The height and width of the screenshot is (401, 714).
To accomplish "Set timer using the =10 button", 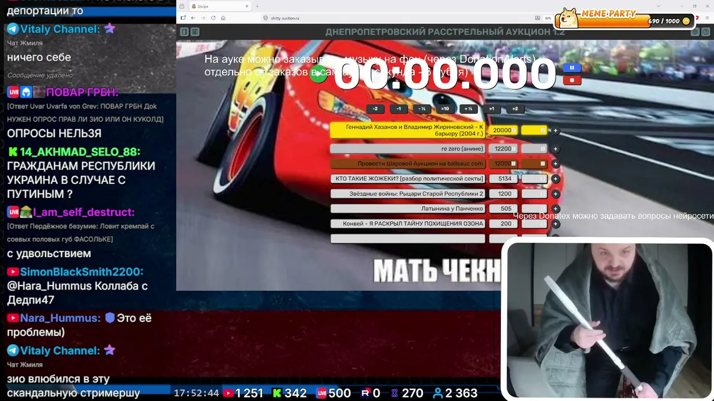I will point(445,109).
